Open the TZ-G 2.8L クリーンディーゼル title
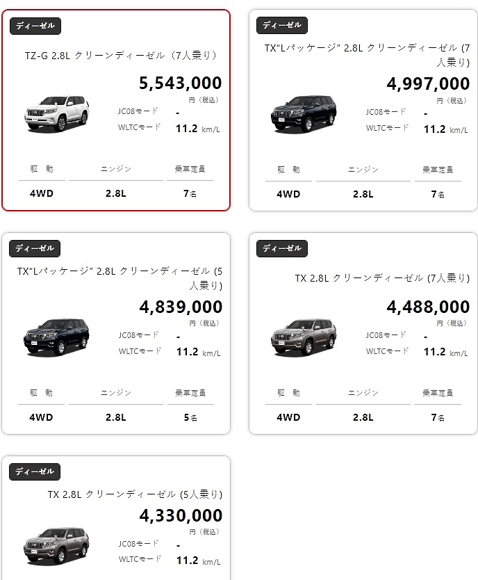 pyautogui.click(x=121, y=56)
